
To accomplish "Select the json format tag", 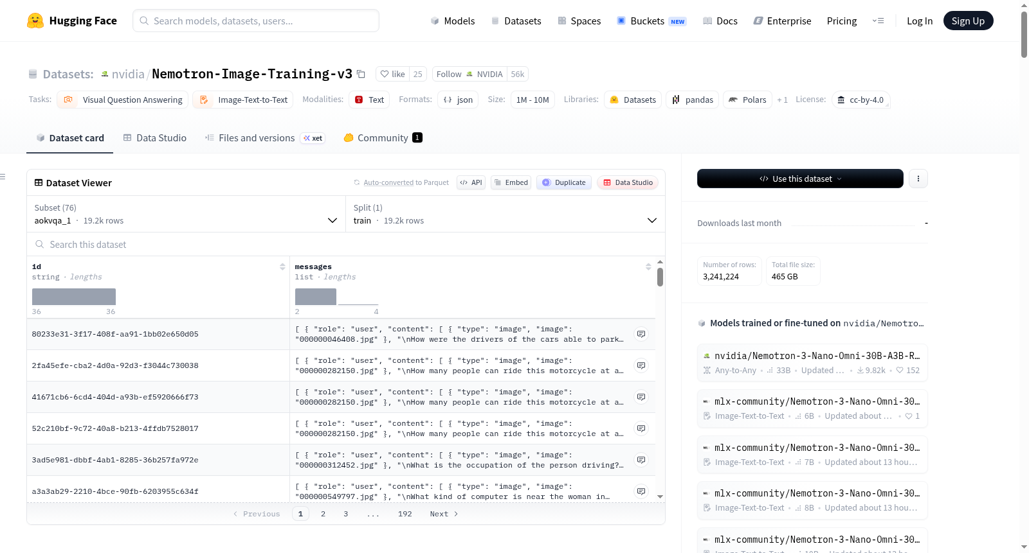I will tap(458, 100).
